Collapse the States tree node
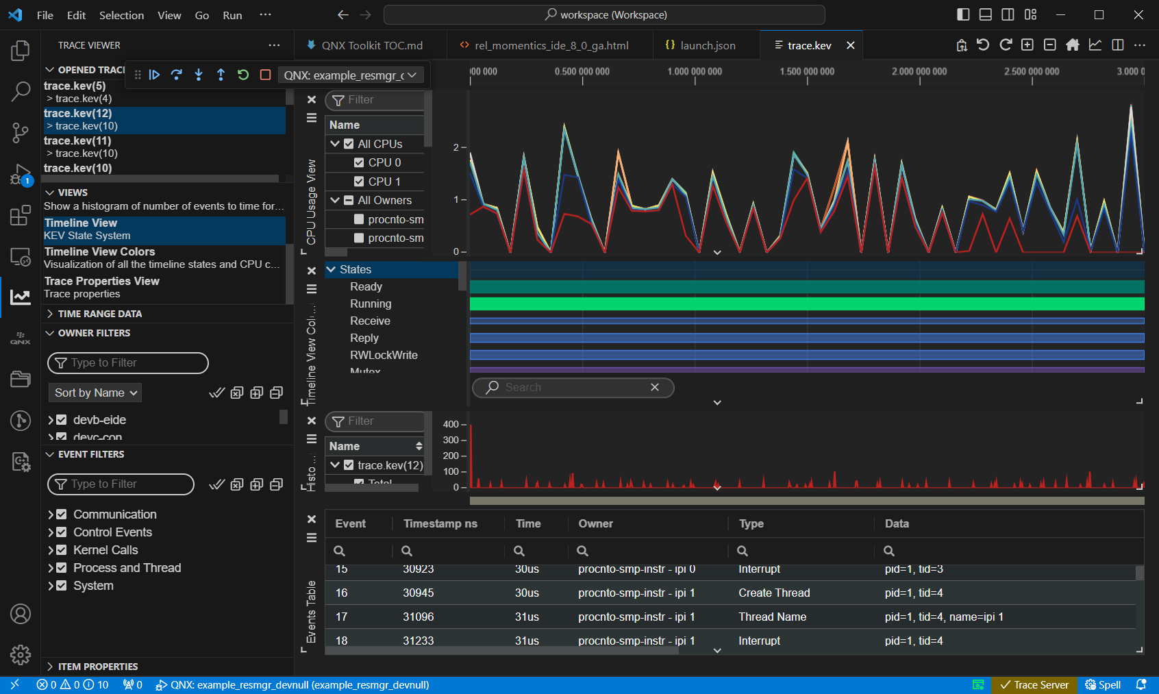The image size is (1159, 694). [331, 269]
